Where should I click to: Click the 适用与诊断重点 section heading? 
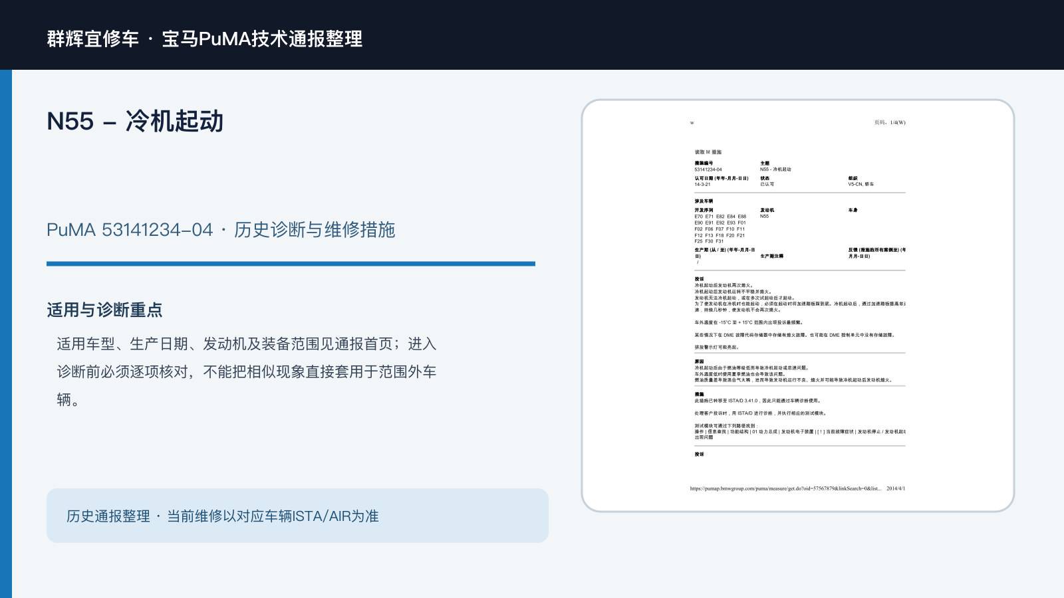click(104, 310)
